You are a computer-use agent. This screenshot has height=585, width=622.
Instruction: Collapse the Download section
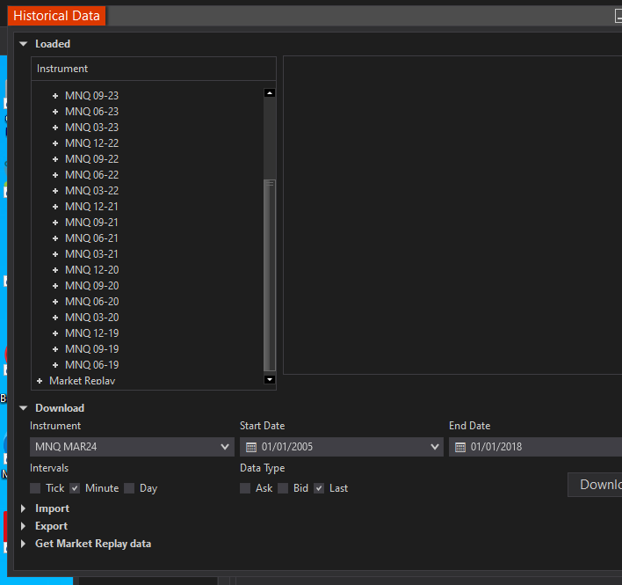coord(24,408)
